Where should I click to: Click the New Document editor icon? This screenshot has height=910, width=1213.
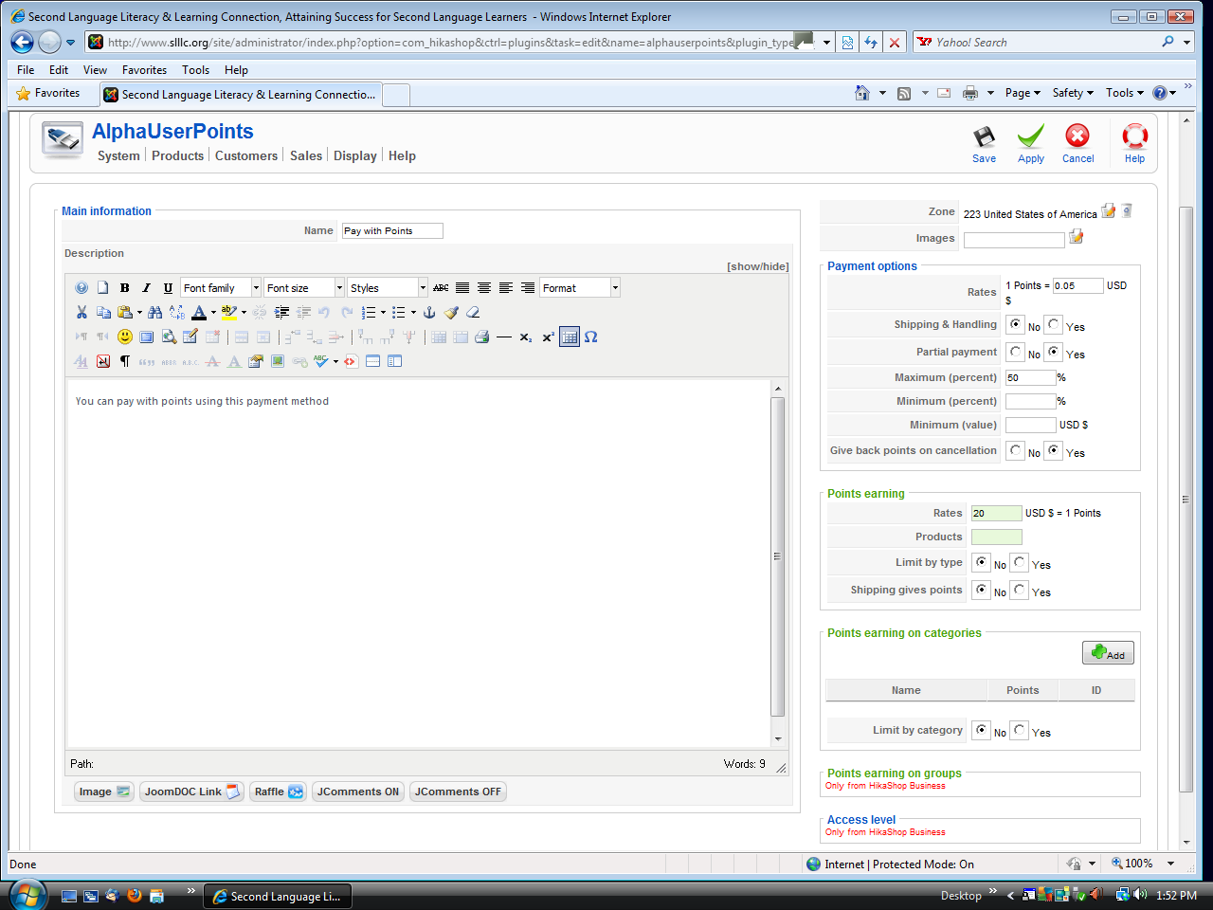pos(102,288)
